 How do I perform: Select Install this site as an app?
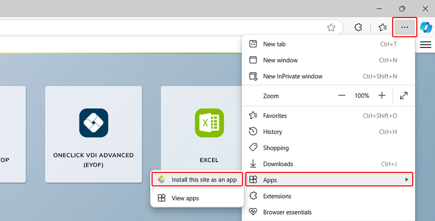(204, 180)
